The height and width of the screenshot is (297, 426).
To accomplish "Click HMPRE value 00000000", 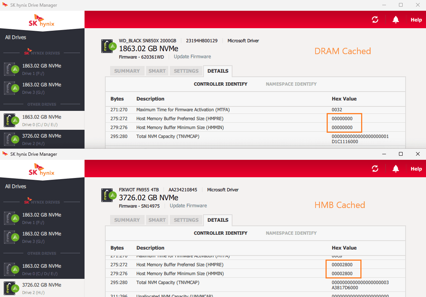I will (342, 119).
